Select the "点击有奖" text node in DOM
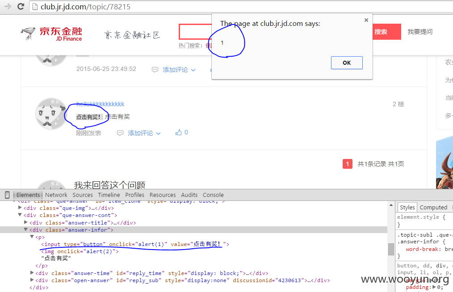This screenshot has width=453, height=292. pos(56,258)
